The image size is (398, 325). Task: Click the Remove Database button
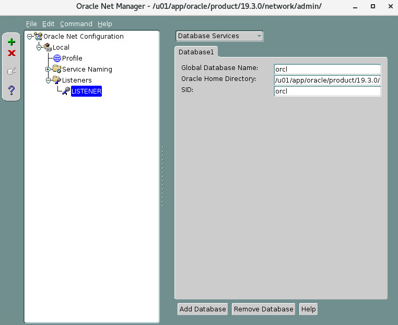(263, 309)
